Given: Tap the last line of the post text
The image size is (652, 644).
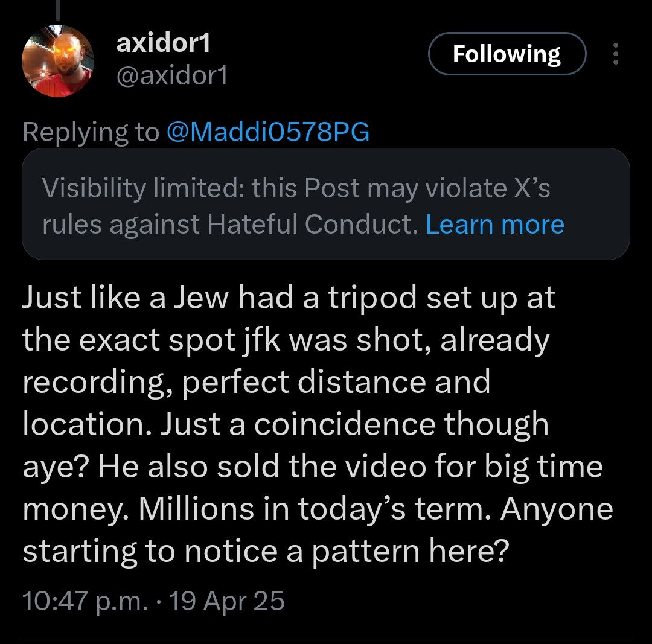Looking at the screenshot, I should coord(263,552).
